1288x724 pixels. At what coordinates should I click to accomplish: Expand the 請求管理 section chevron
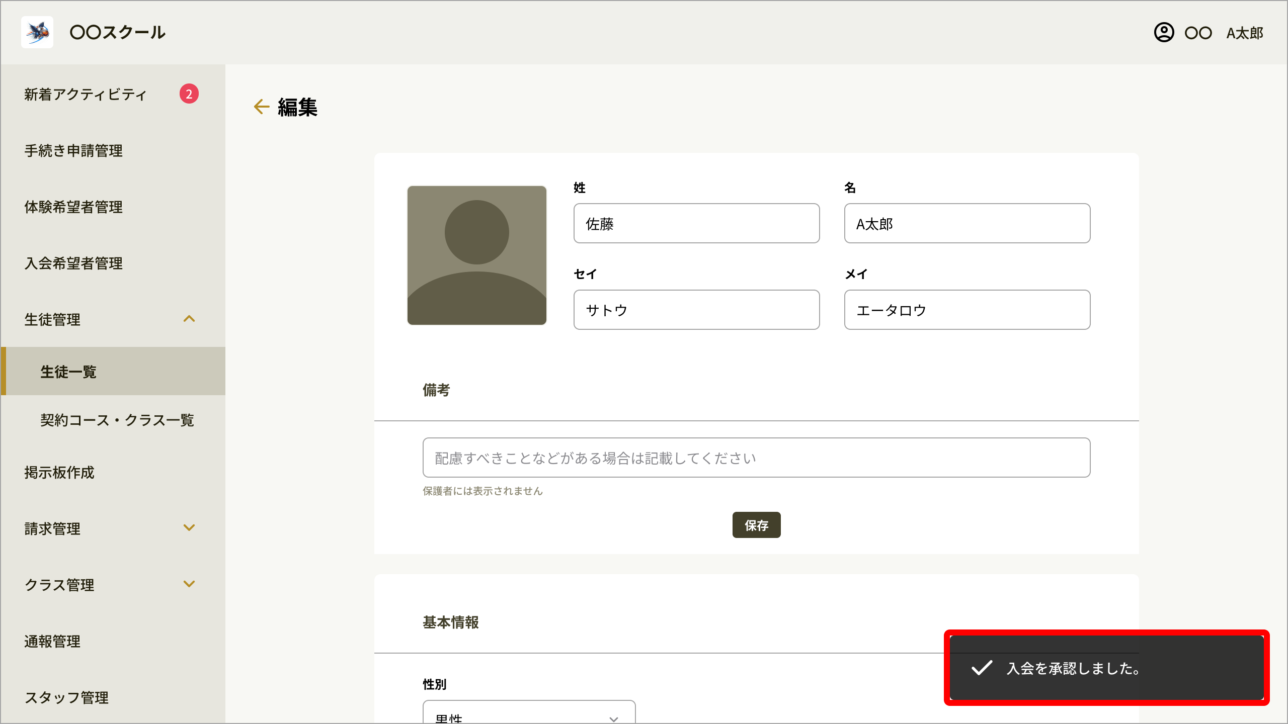tap(189, 527)
